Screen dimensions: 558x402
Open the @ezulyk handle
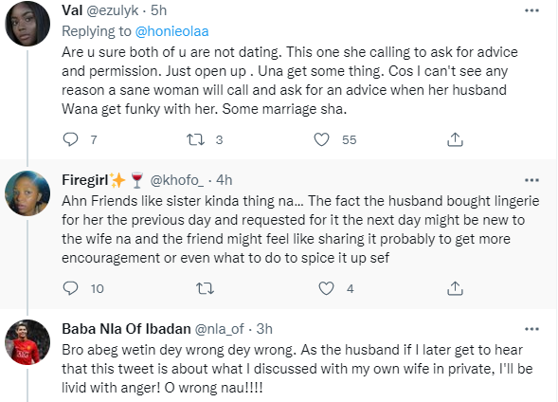[113, 10]
